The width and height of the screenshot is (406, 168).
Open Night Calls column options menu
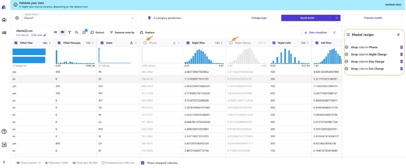pos(308,43)
